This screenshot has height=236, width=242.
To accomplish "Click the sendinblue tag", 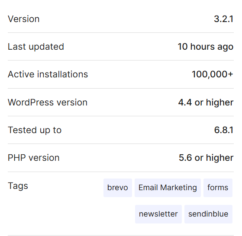I will click(x=208, y=214).
